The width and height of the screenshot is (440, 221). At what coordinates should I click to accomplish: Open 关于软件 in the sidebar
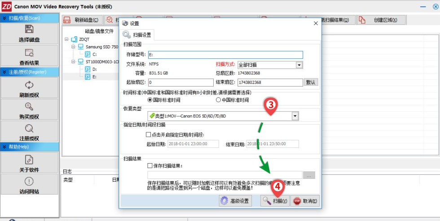(29, 162)
